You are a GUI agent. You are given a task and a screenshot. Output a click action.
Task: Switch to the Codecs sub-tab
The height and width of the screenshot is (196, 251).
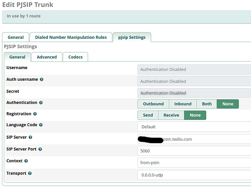(x=75, y=57)
